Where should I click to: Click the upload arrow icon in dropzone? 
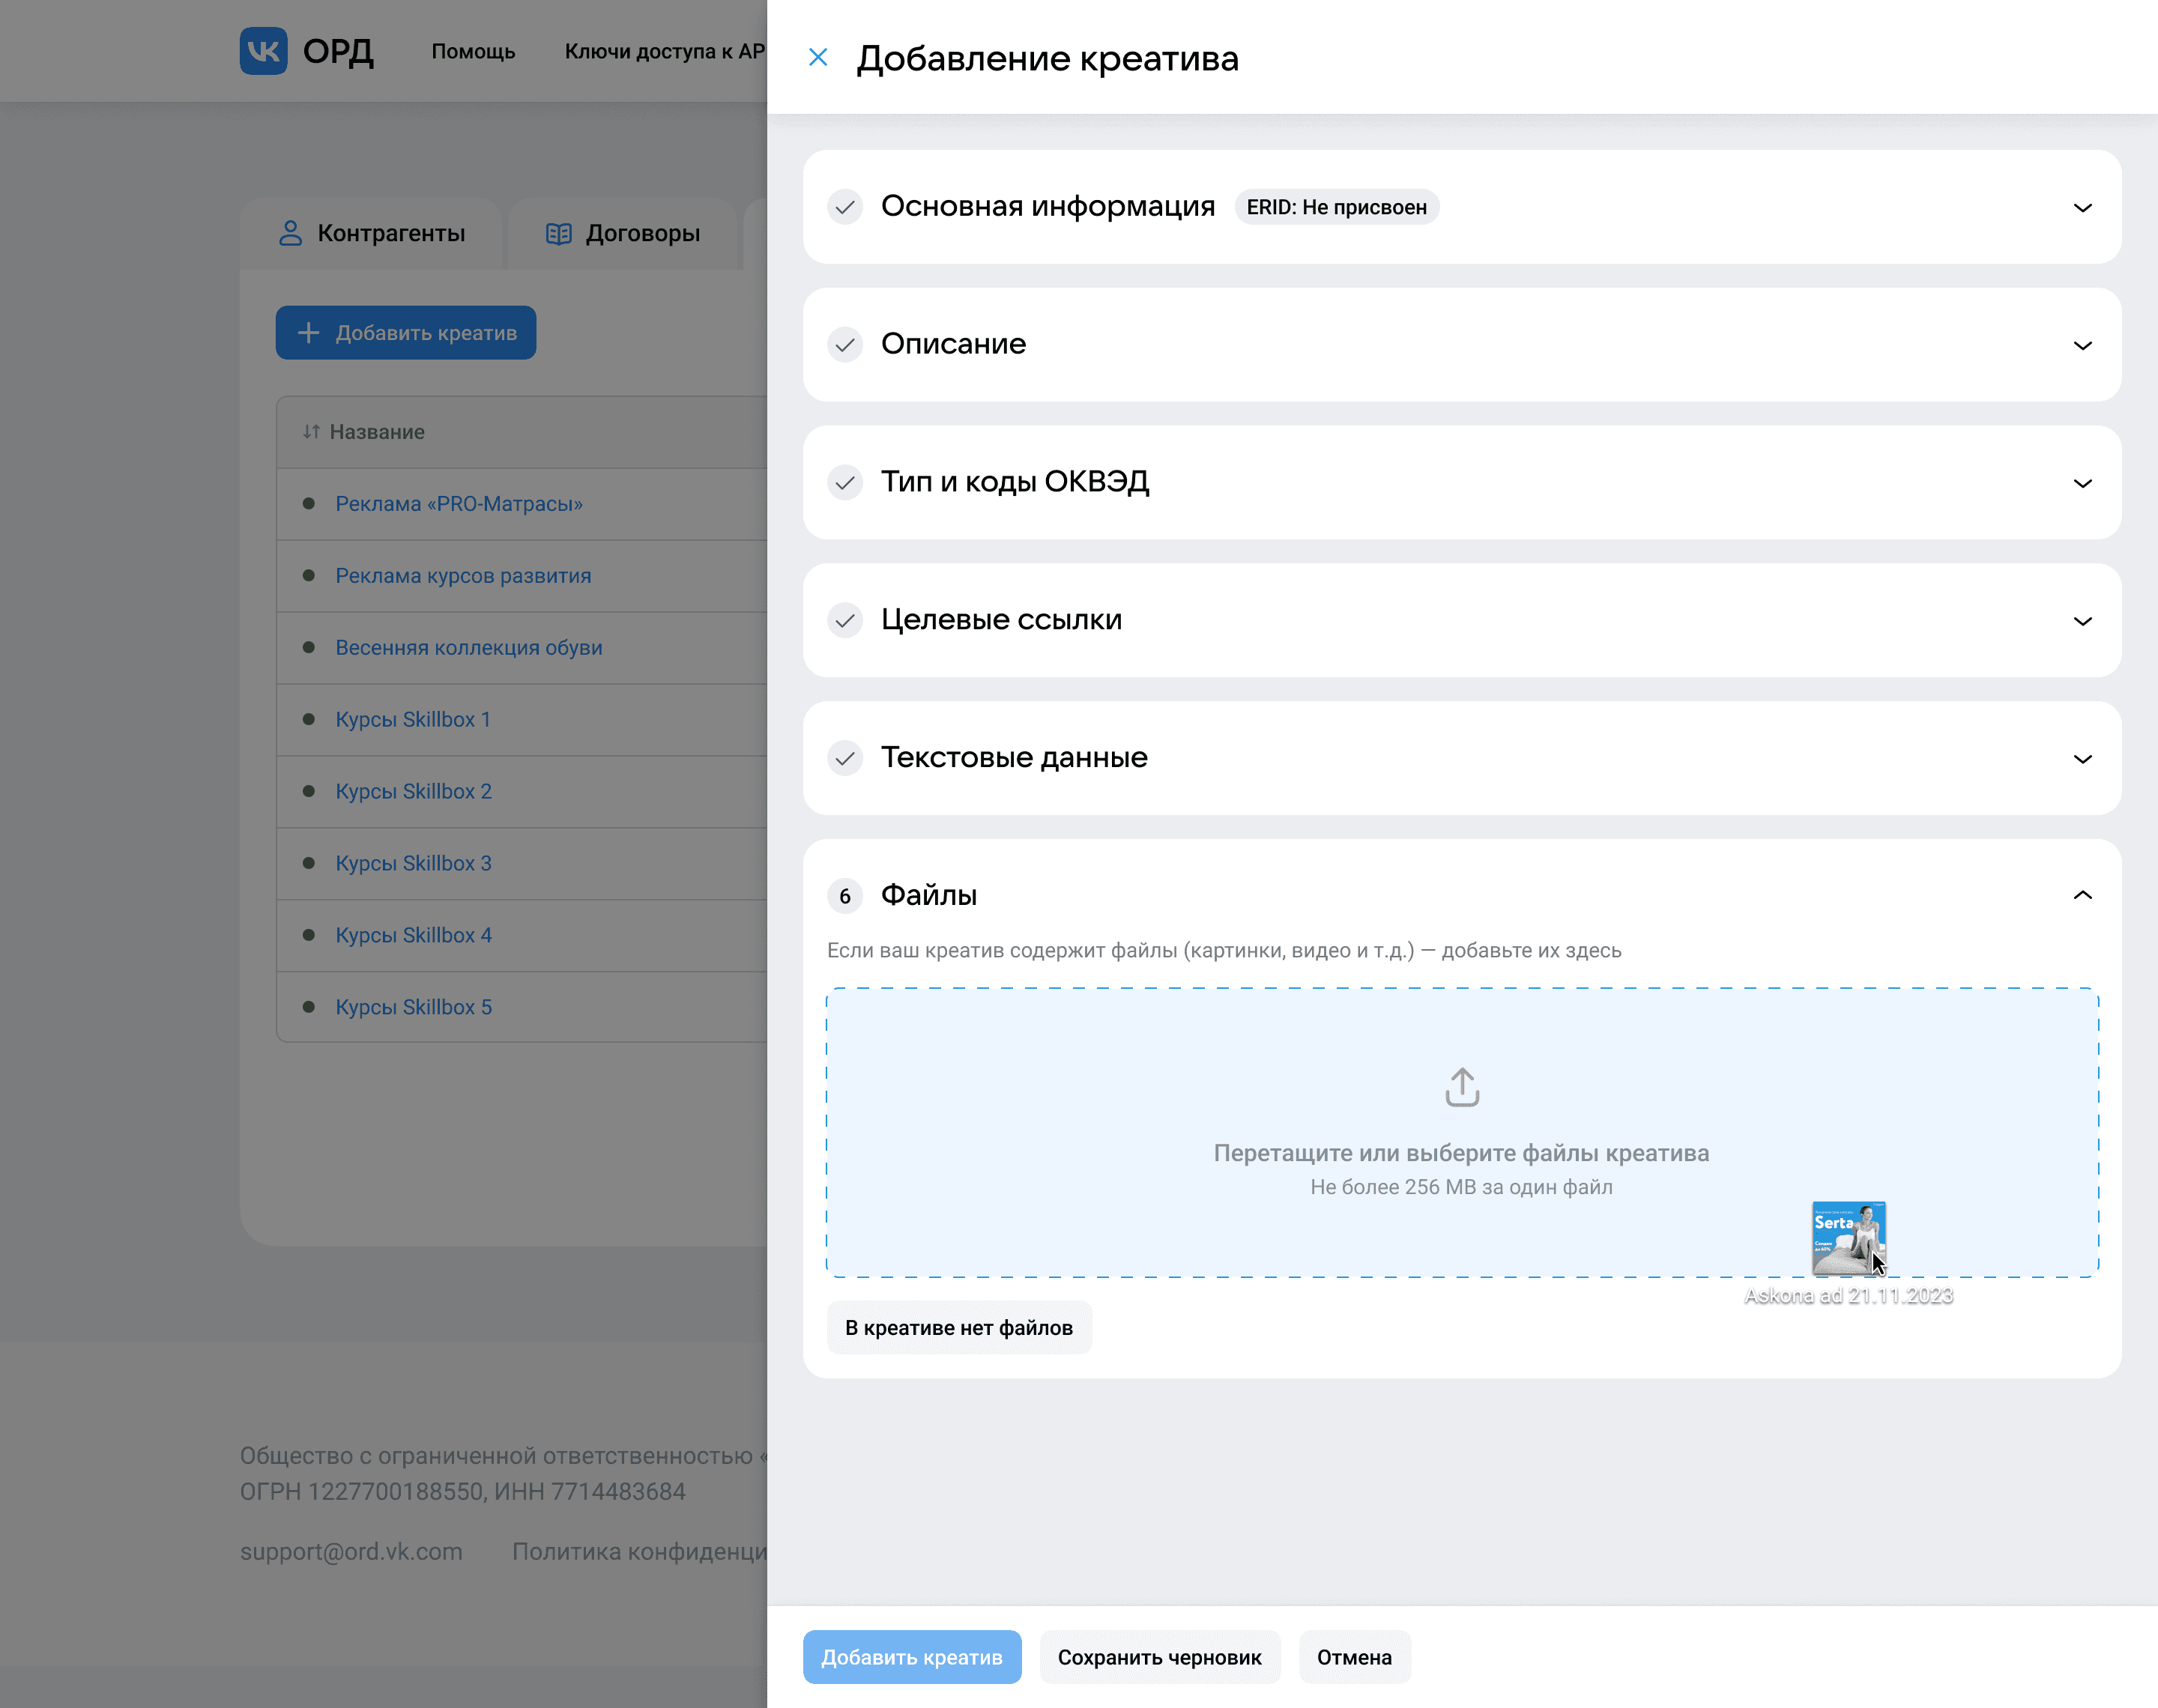[1461, 1087]
